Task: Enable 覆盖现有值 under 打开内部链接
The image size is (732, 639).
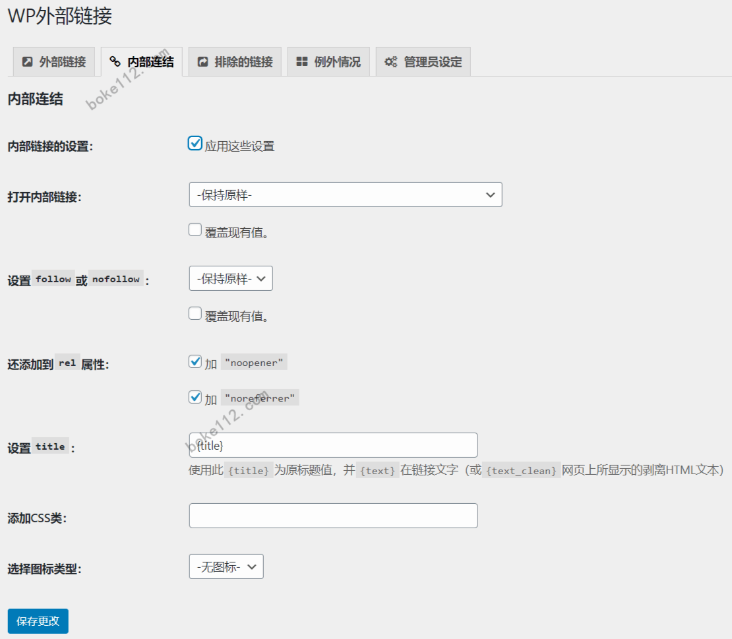Action: [195, 229]
